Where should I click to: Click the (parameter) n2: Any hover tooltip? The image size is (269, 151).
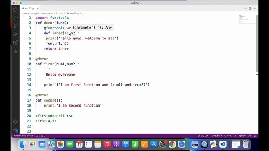pos(92,27)
